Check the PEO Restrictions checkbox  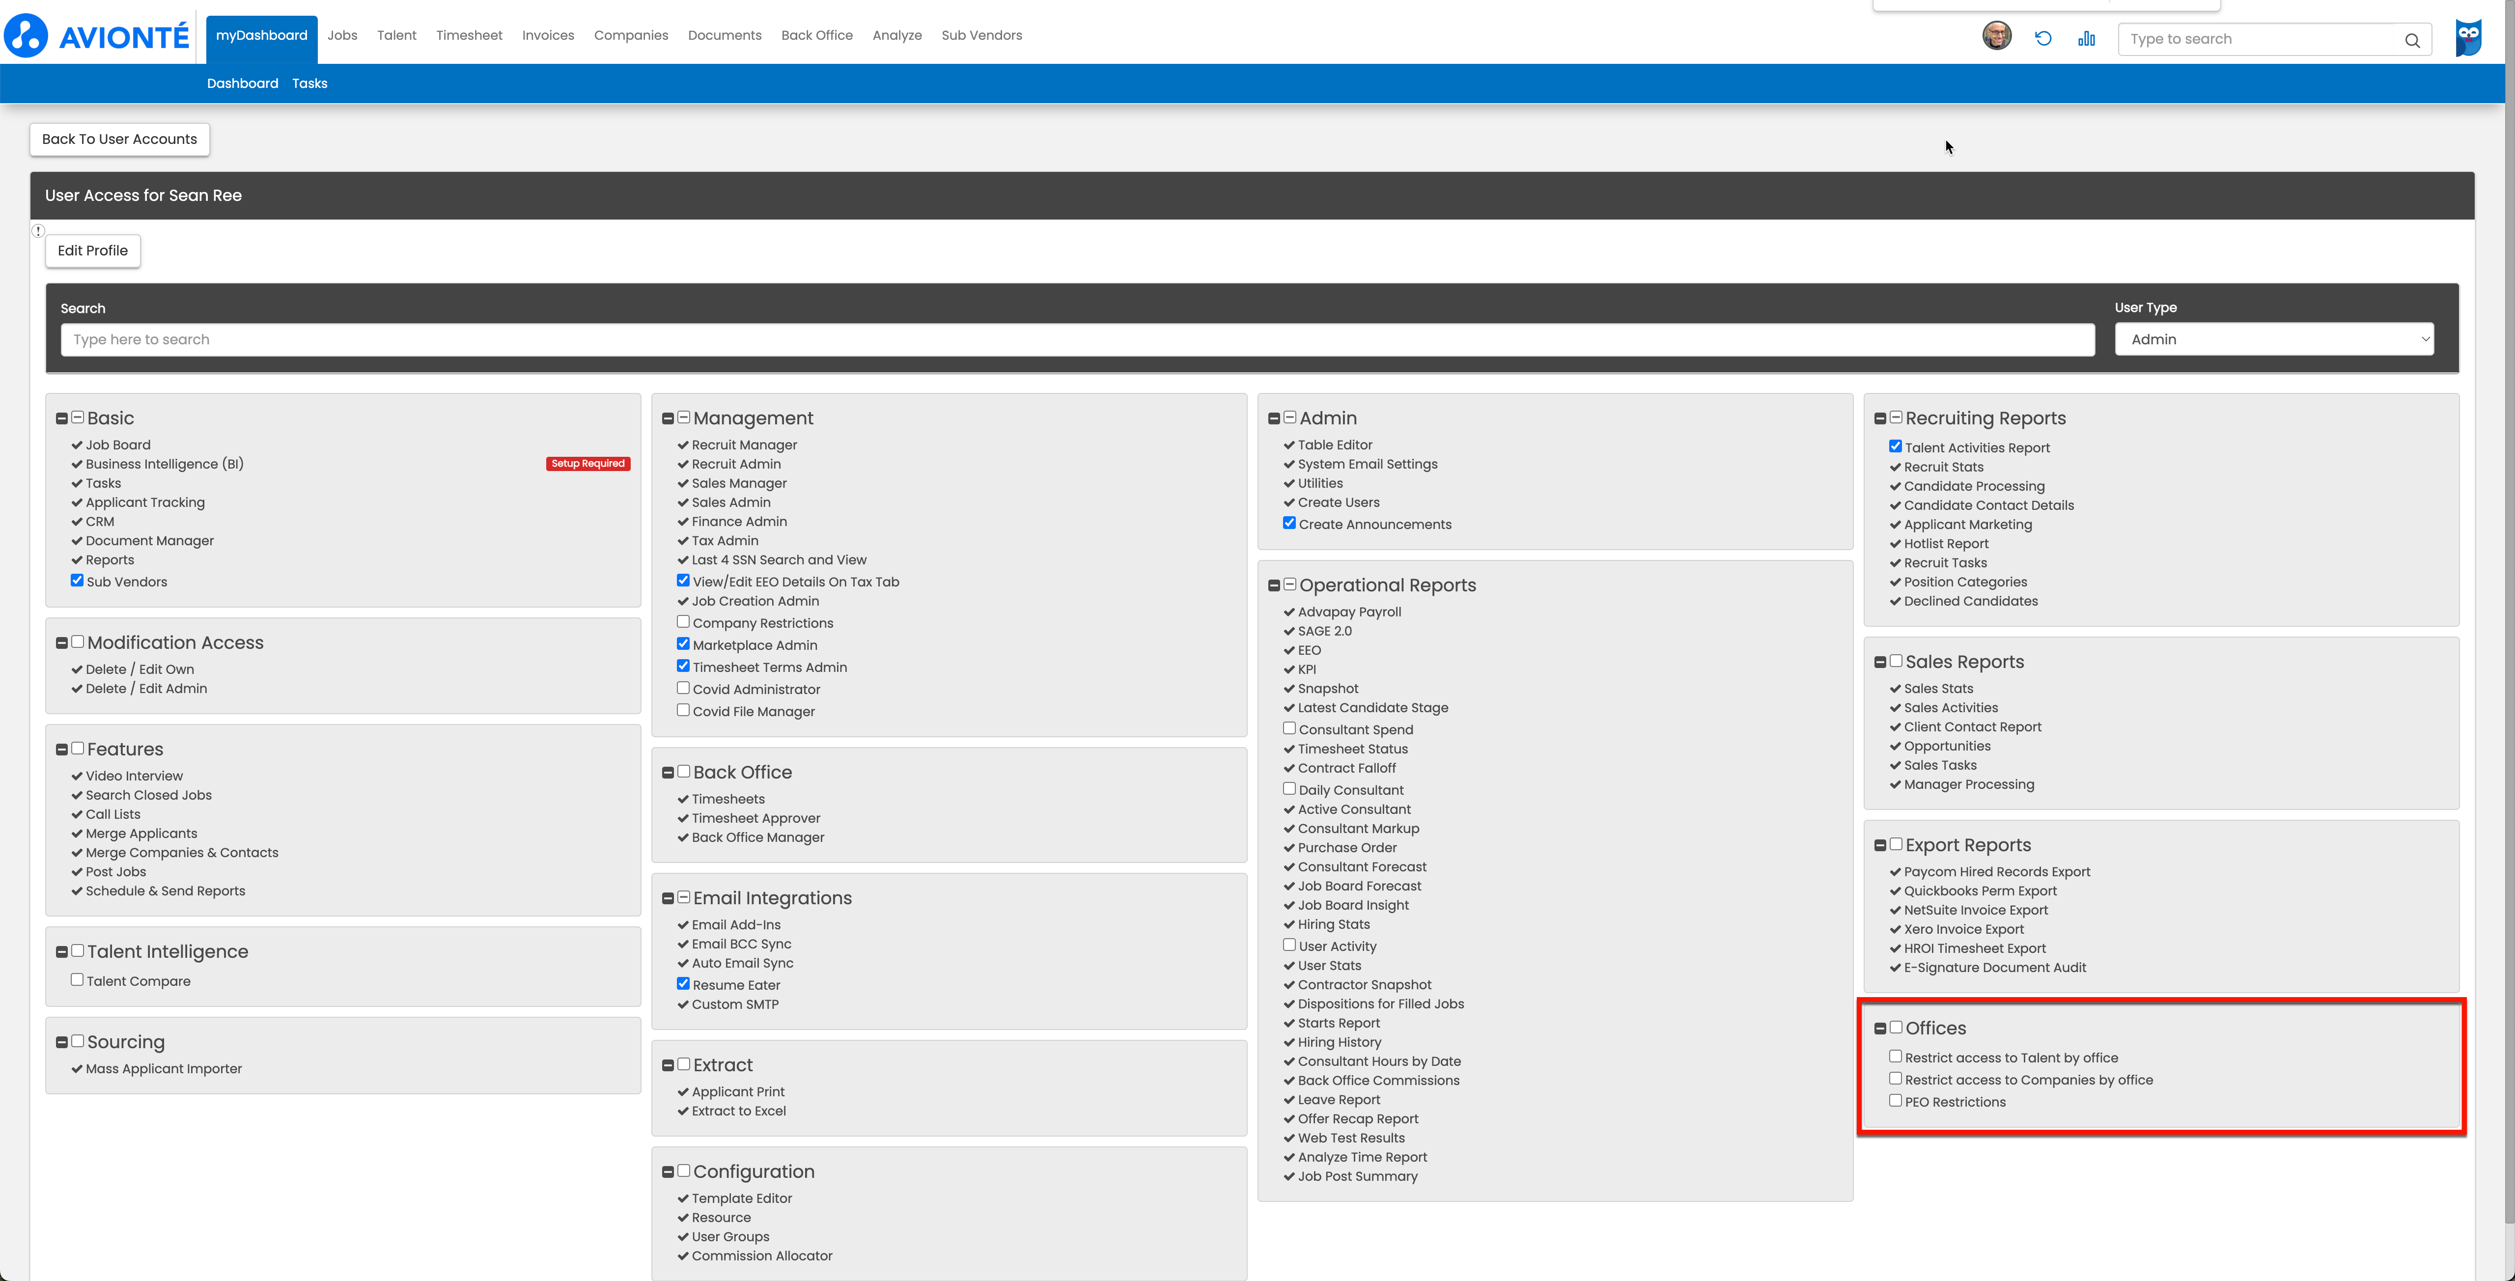pyautogui.click(x=1896, y=1100)
